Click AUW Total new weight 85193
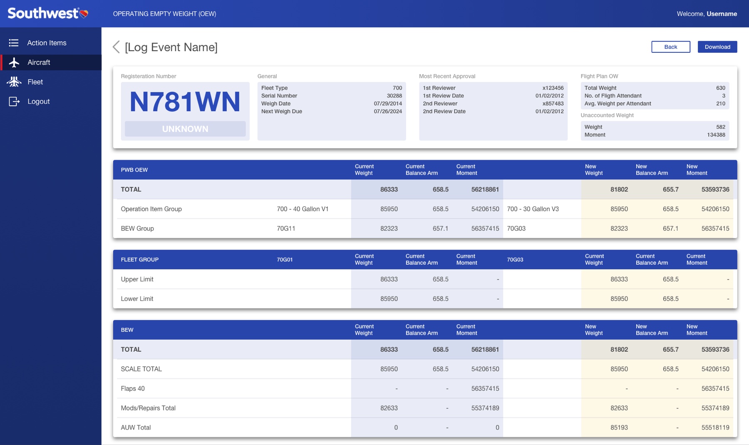This screenshot has height=445, width=749. pyautogui.click(x=619, y=428)
